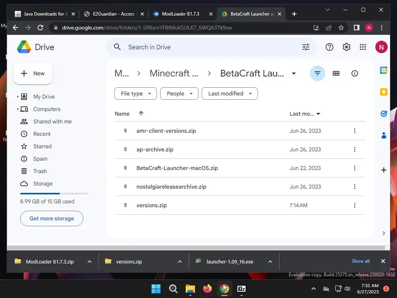Go back to previous page
Screen dimensions: 397x298
tap(16, 28)
